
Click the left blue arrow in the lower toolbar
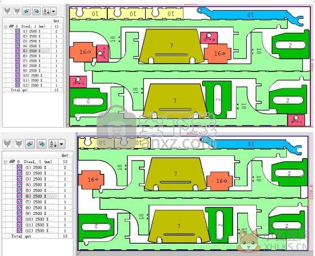coord(30,144)
